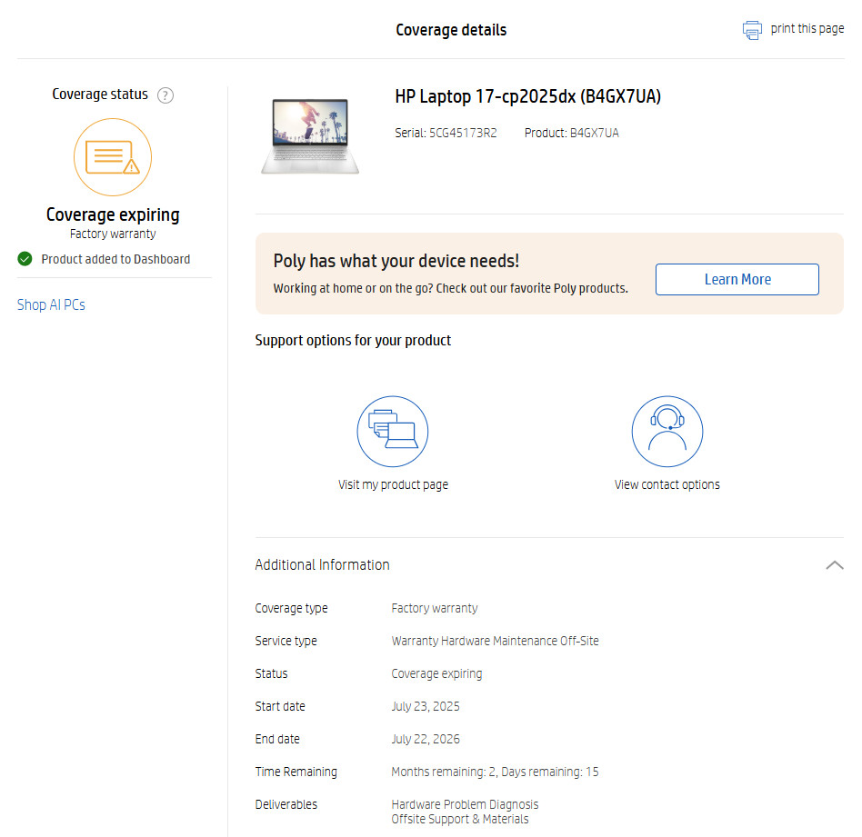Open the 'Visit my product page' text link

pyautogui.click(x=393, y=484)
